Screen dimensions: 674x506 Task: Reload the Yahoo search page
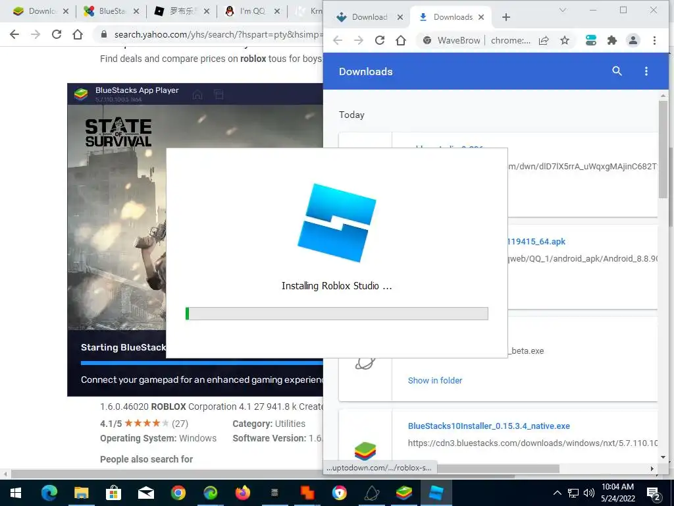pyautogui.click(x=57, y=34)
